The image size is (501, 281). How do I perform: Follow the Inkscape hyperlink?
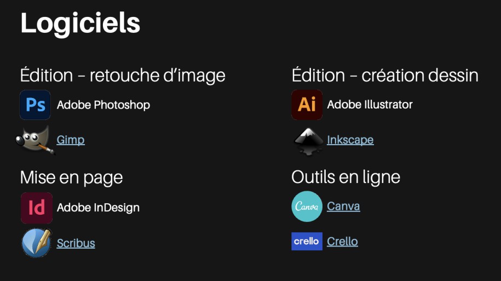pyautogui.click(x=350, y=140)
